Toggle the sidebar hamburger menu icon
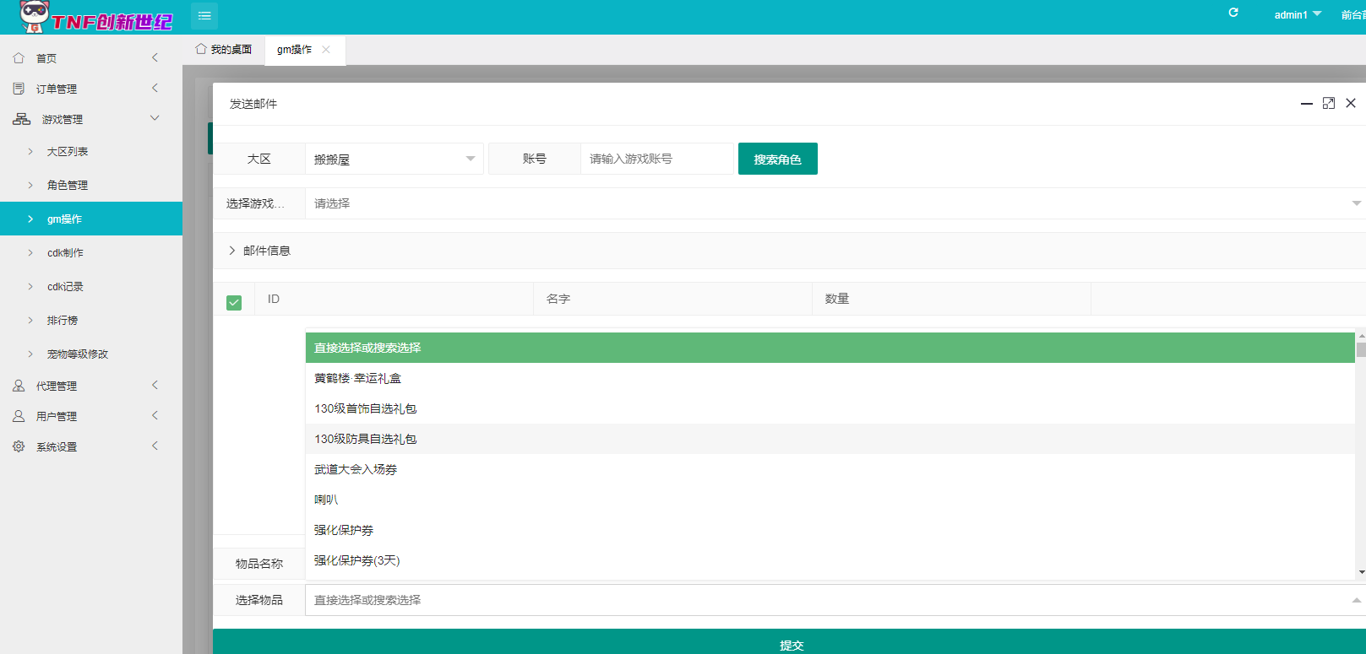 pyautogui.click(x=204, y=16)
